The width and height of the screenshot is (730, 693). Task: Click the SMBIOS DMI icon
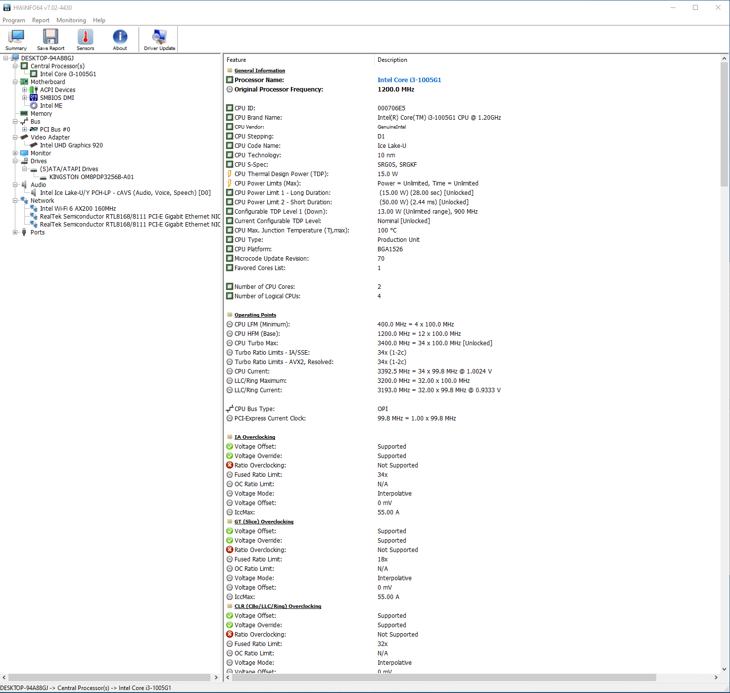point(34,97)
